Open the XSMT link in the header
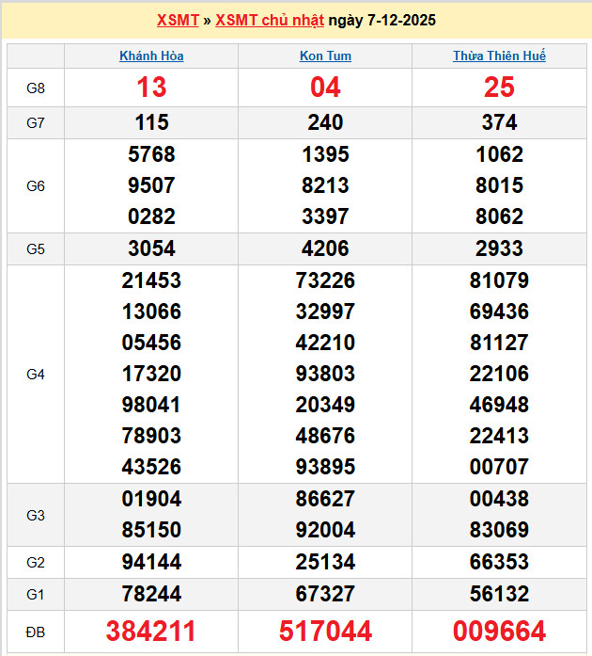The height and width of the screenshot is (656, 592). click(177, 21)
